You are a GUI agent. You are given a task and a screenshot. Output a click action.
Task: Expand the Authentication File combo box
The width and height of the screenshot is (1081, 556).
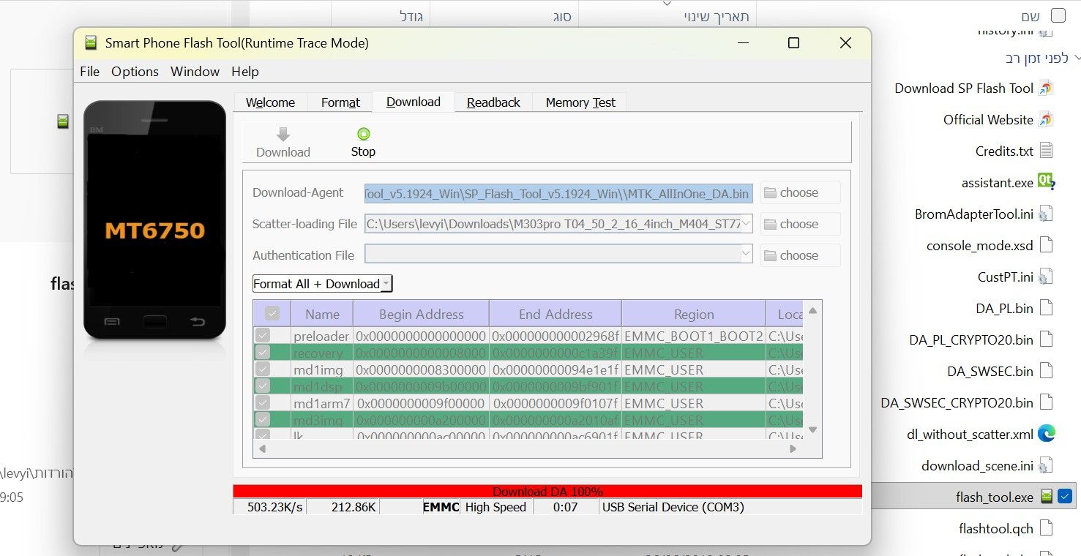pos(746,255)
